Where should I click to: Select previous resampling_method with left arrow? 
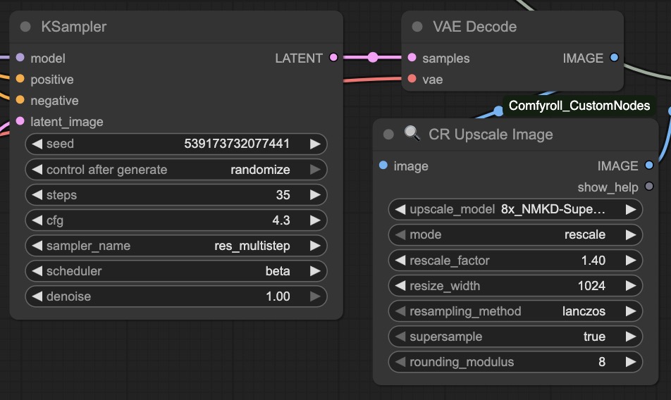tap(400, 311)
